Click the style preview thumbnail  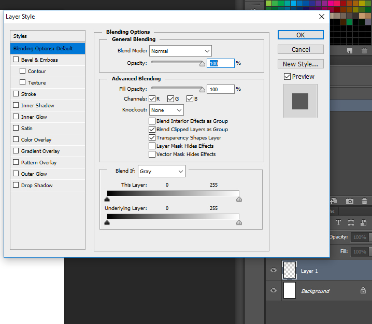301,101
